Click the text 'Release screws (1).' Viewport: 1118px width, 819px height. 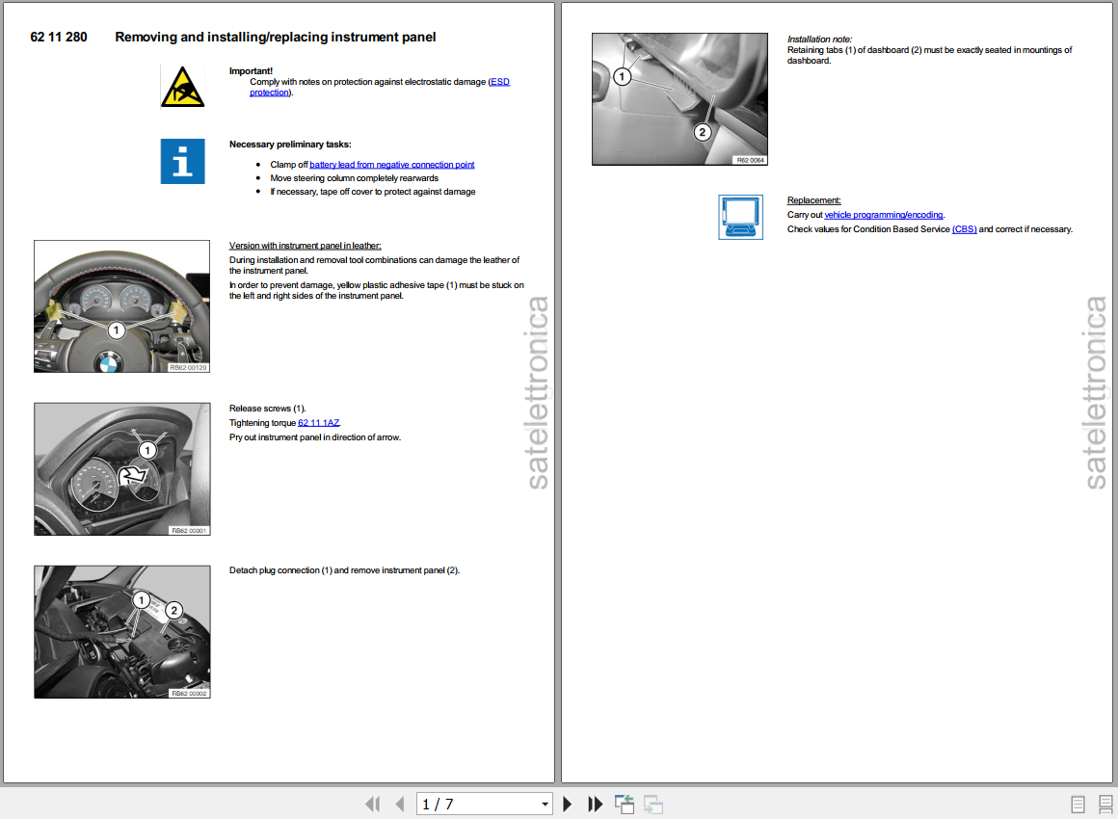(x=267, y=409)
